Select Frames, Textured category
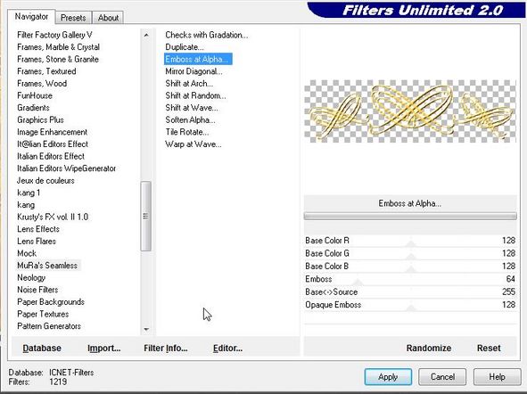This screenshot has height=394, width=527. (46, 71)
